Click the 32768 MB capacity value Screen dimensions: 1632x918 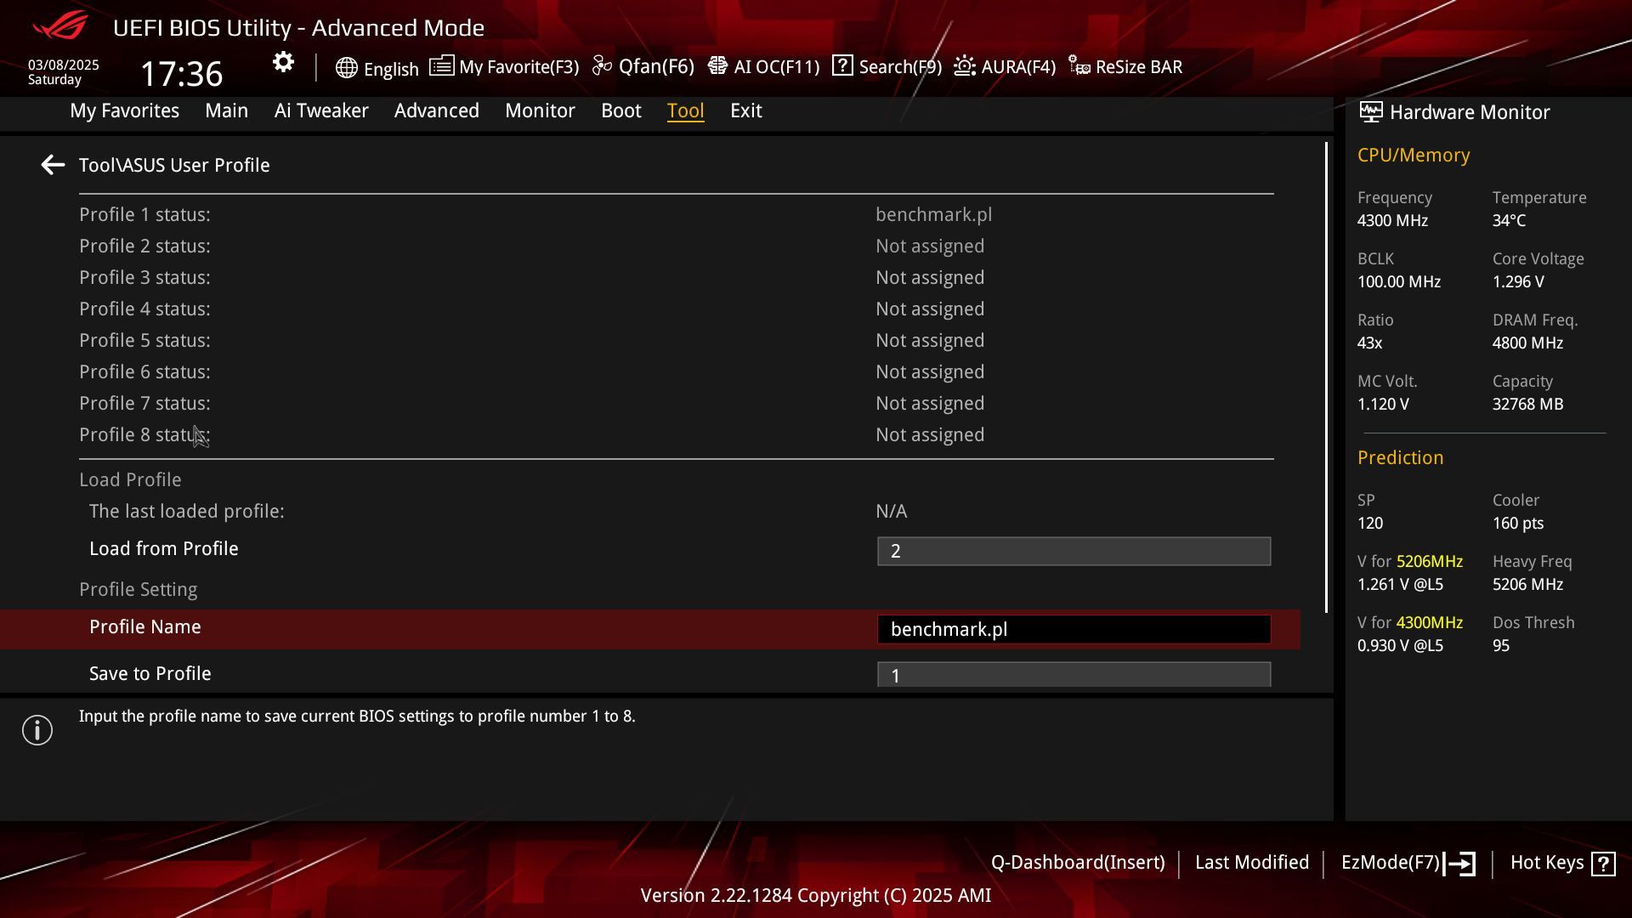[x=1527, y=404]
